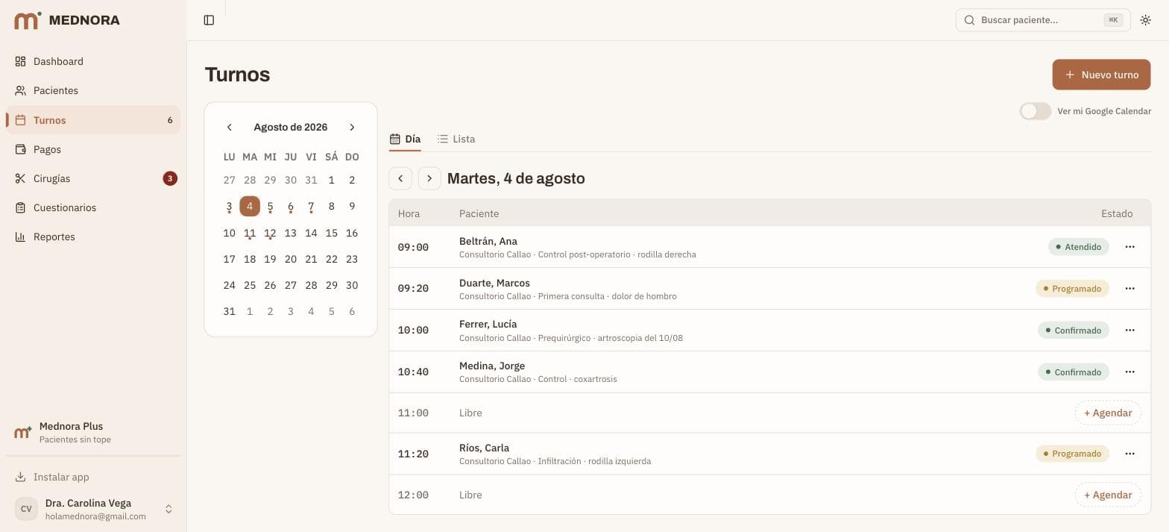
Task: Click the CV avatar
Action: (x=26, y=509)
